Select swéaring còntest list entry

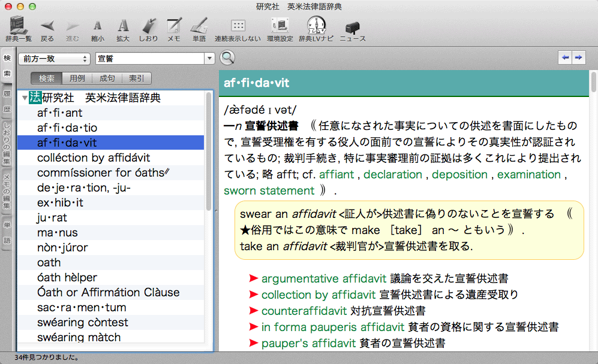(x=110, y=322)
